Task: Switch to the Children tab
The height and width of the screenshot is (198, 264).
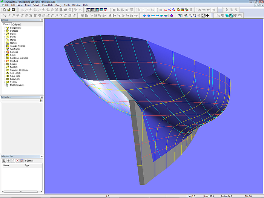Action: point(16,24)
